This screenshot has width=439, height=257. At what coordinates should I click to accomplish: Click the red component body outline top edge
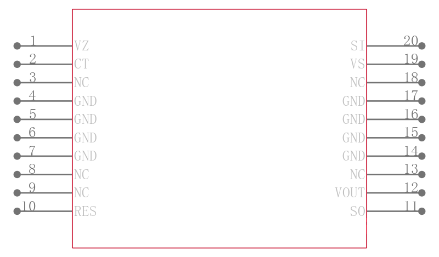pos(219,9)
